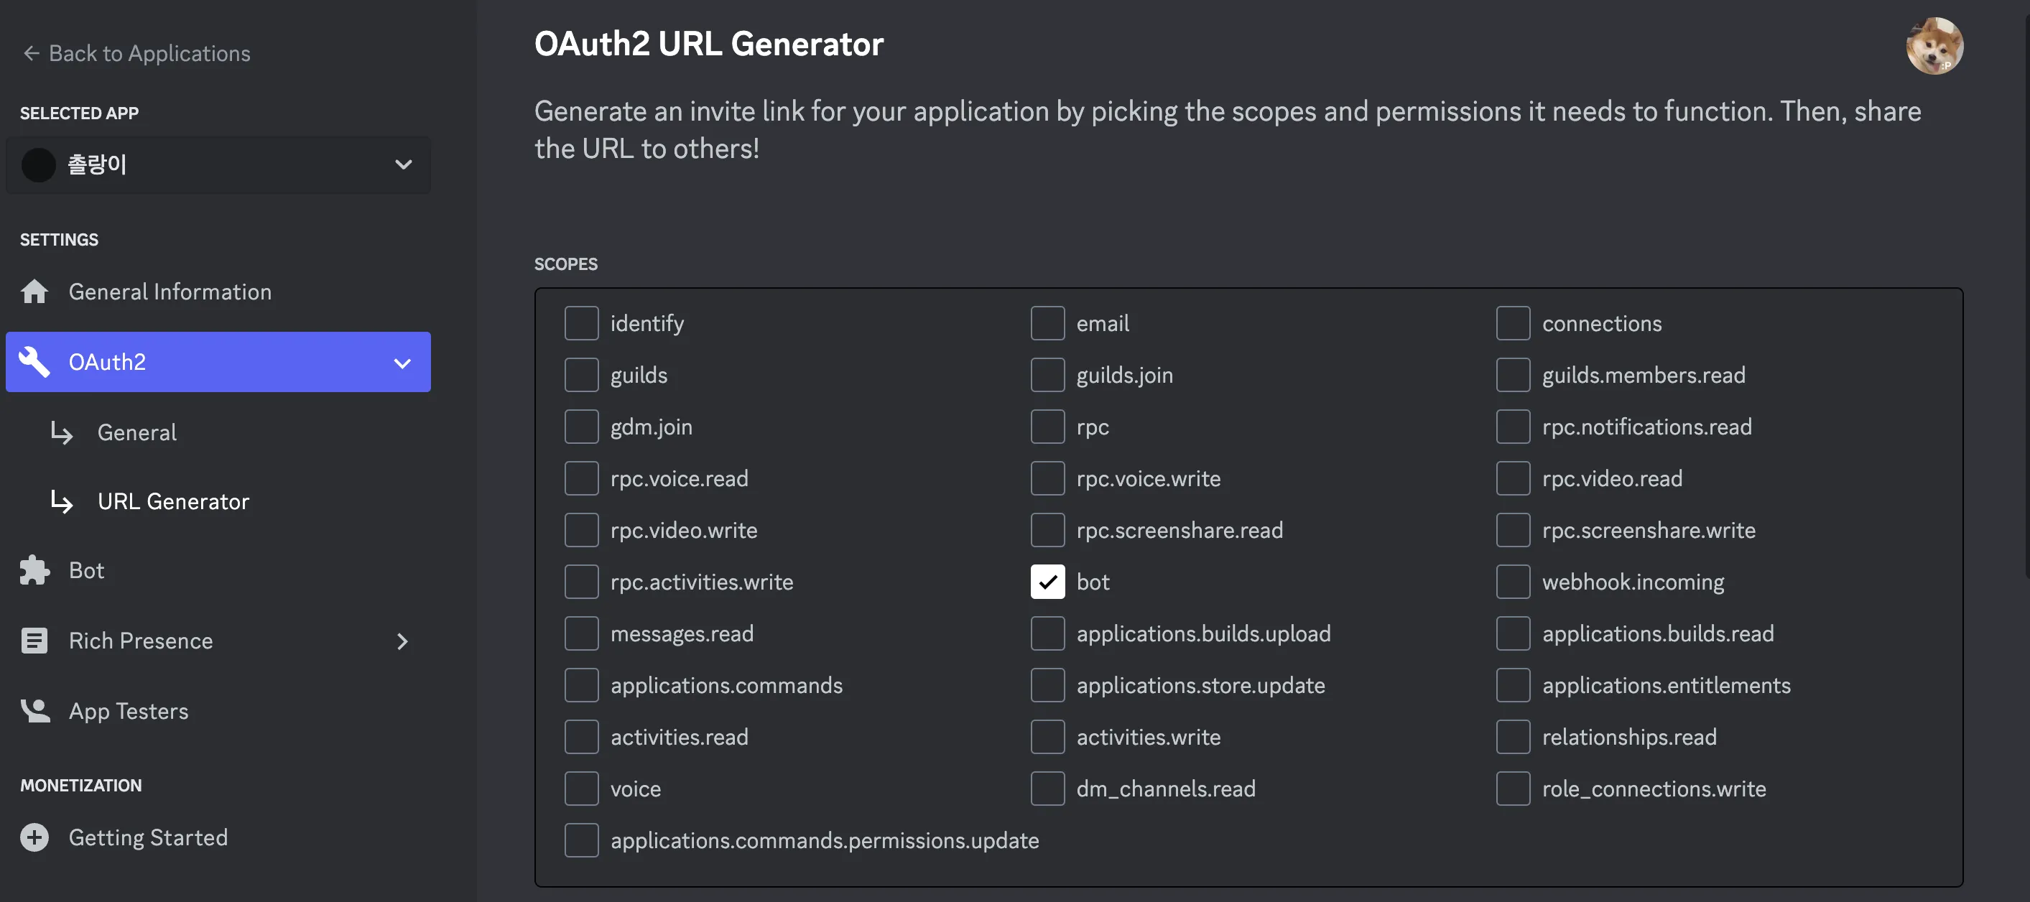This screenshot has width=2030, height=902.
Task: Open the Getting Started monetization page
Action: point(147,837)
